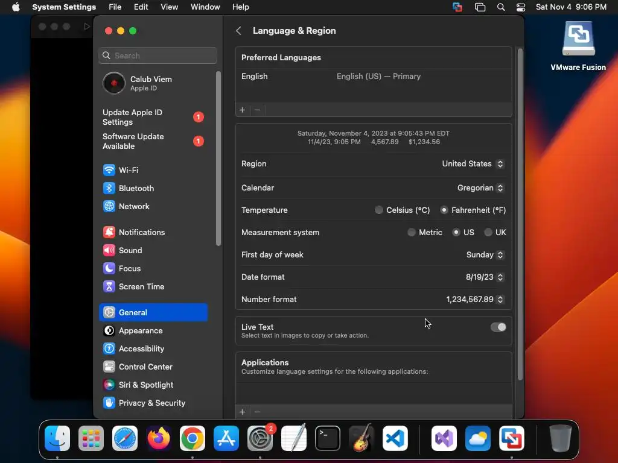Open Update Apple ID Settings notice

153,118
